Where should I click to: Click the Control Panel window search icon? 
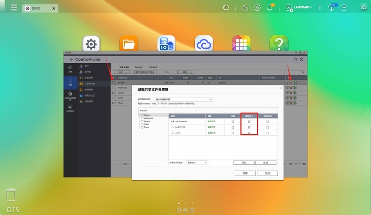click(x=295, y=59)
